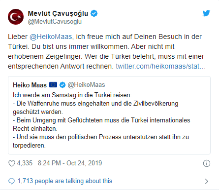This screenshot has width=219, height=191.
Task: Open the tweet timestamp 8:24 PM - Oct 24, 2019
Action: tap(70, 163)
